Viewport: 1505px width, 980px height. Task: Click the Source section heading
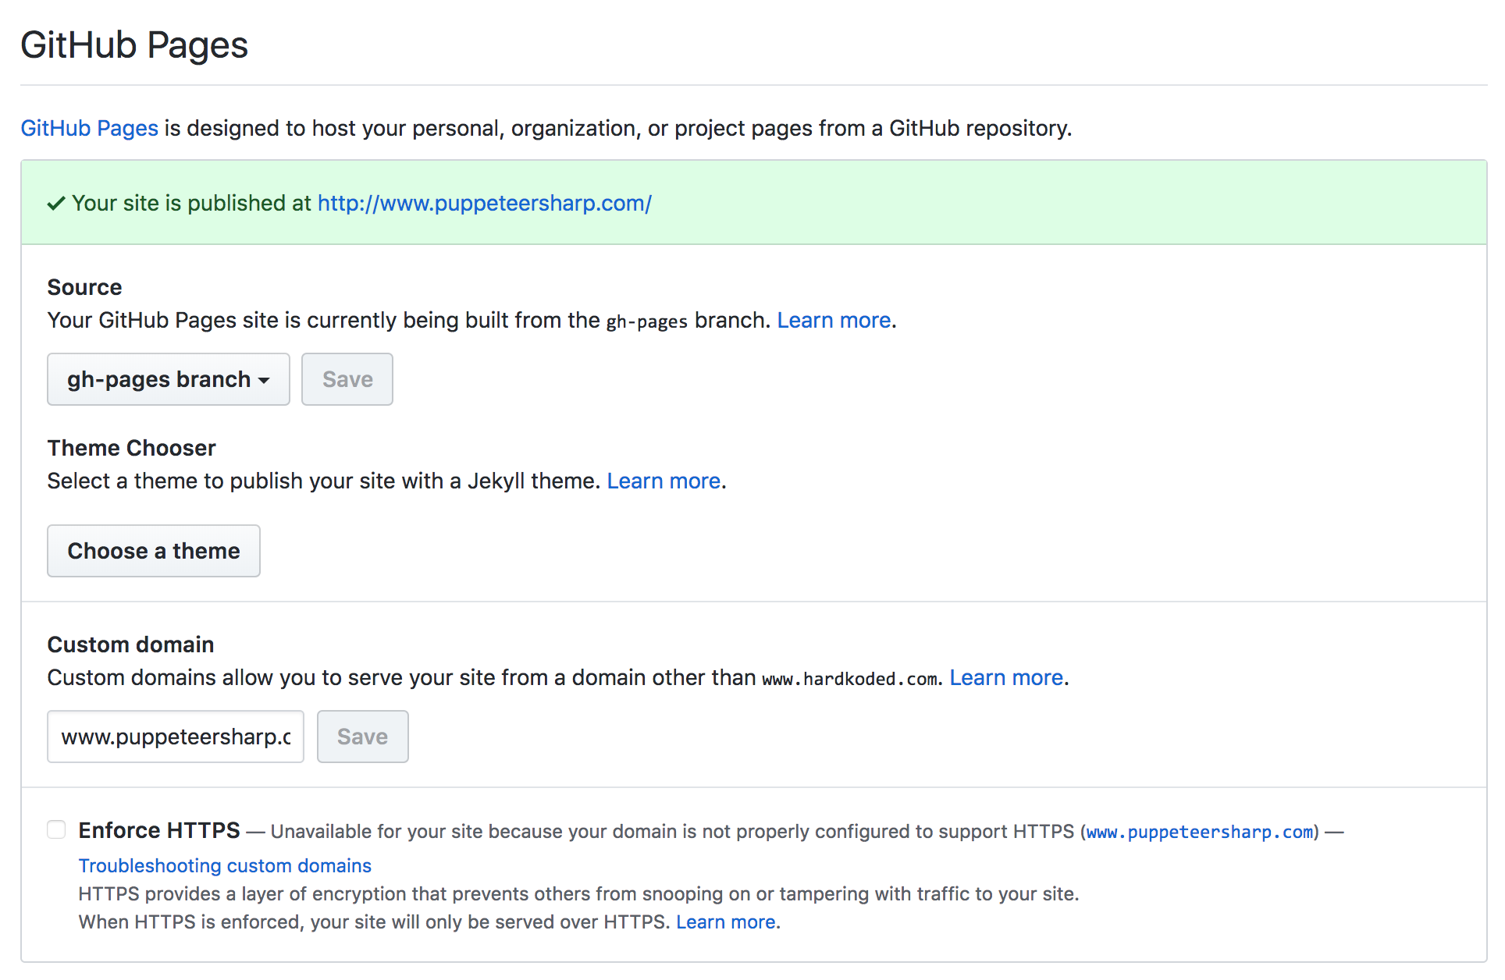(84, 287)
